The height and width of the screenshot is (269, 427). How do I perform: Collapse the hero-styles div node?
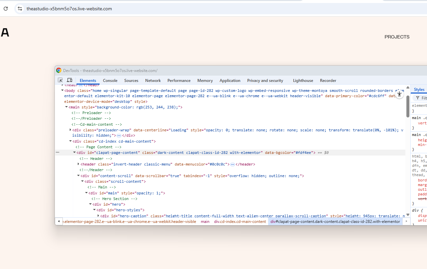click(x=94, y=210)
